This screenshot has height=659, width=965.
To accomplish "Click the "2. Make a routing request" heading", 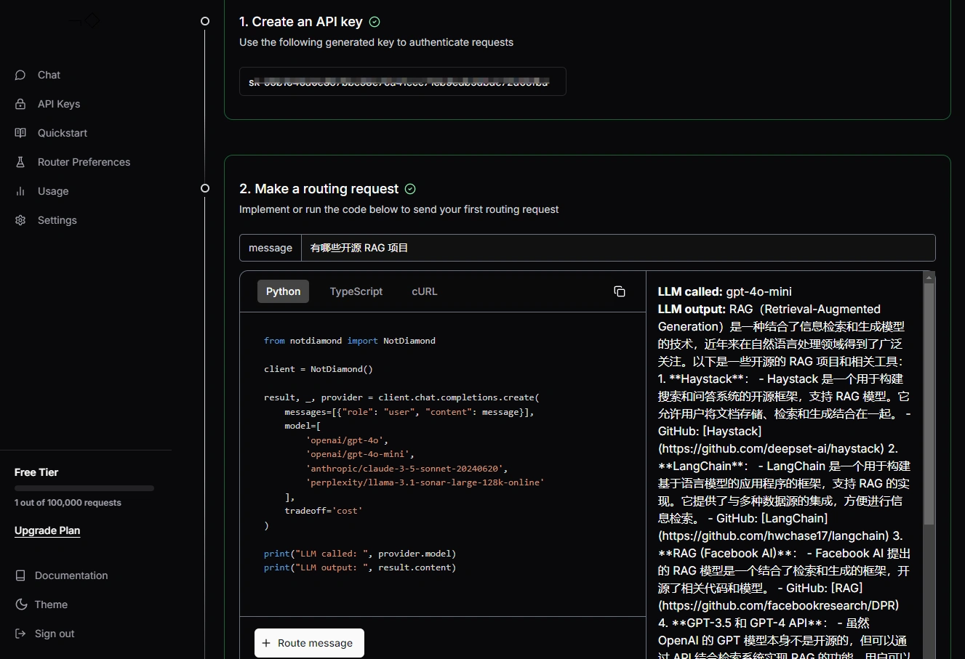I will 319,189.
